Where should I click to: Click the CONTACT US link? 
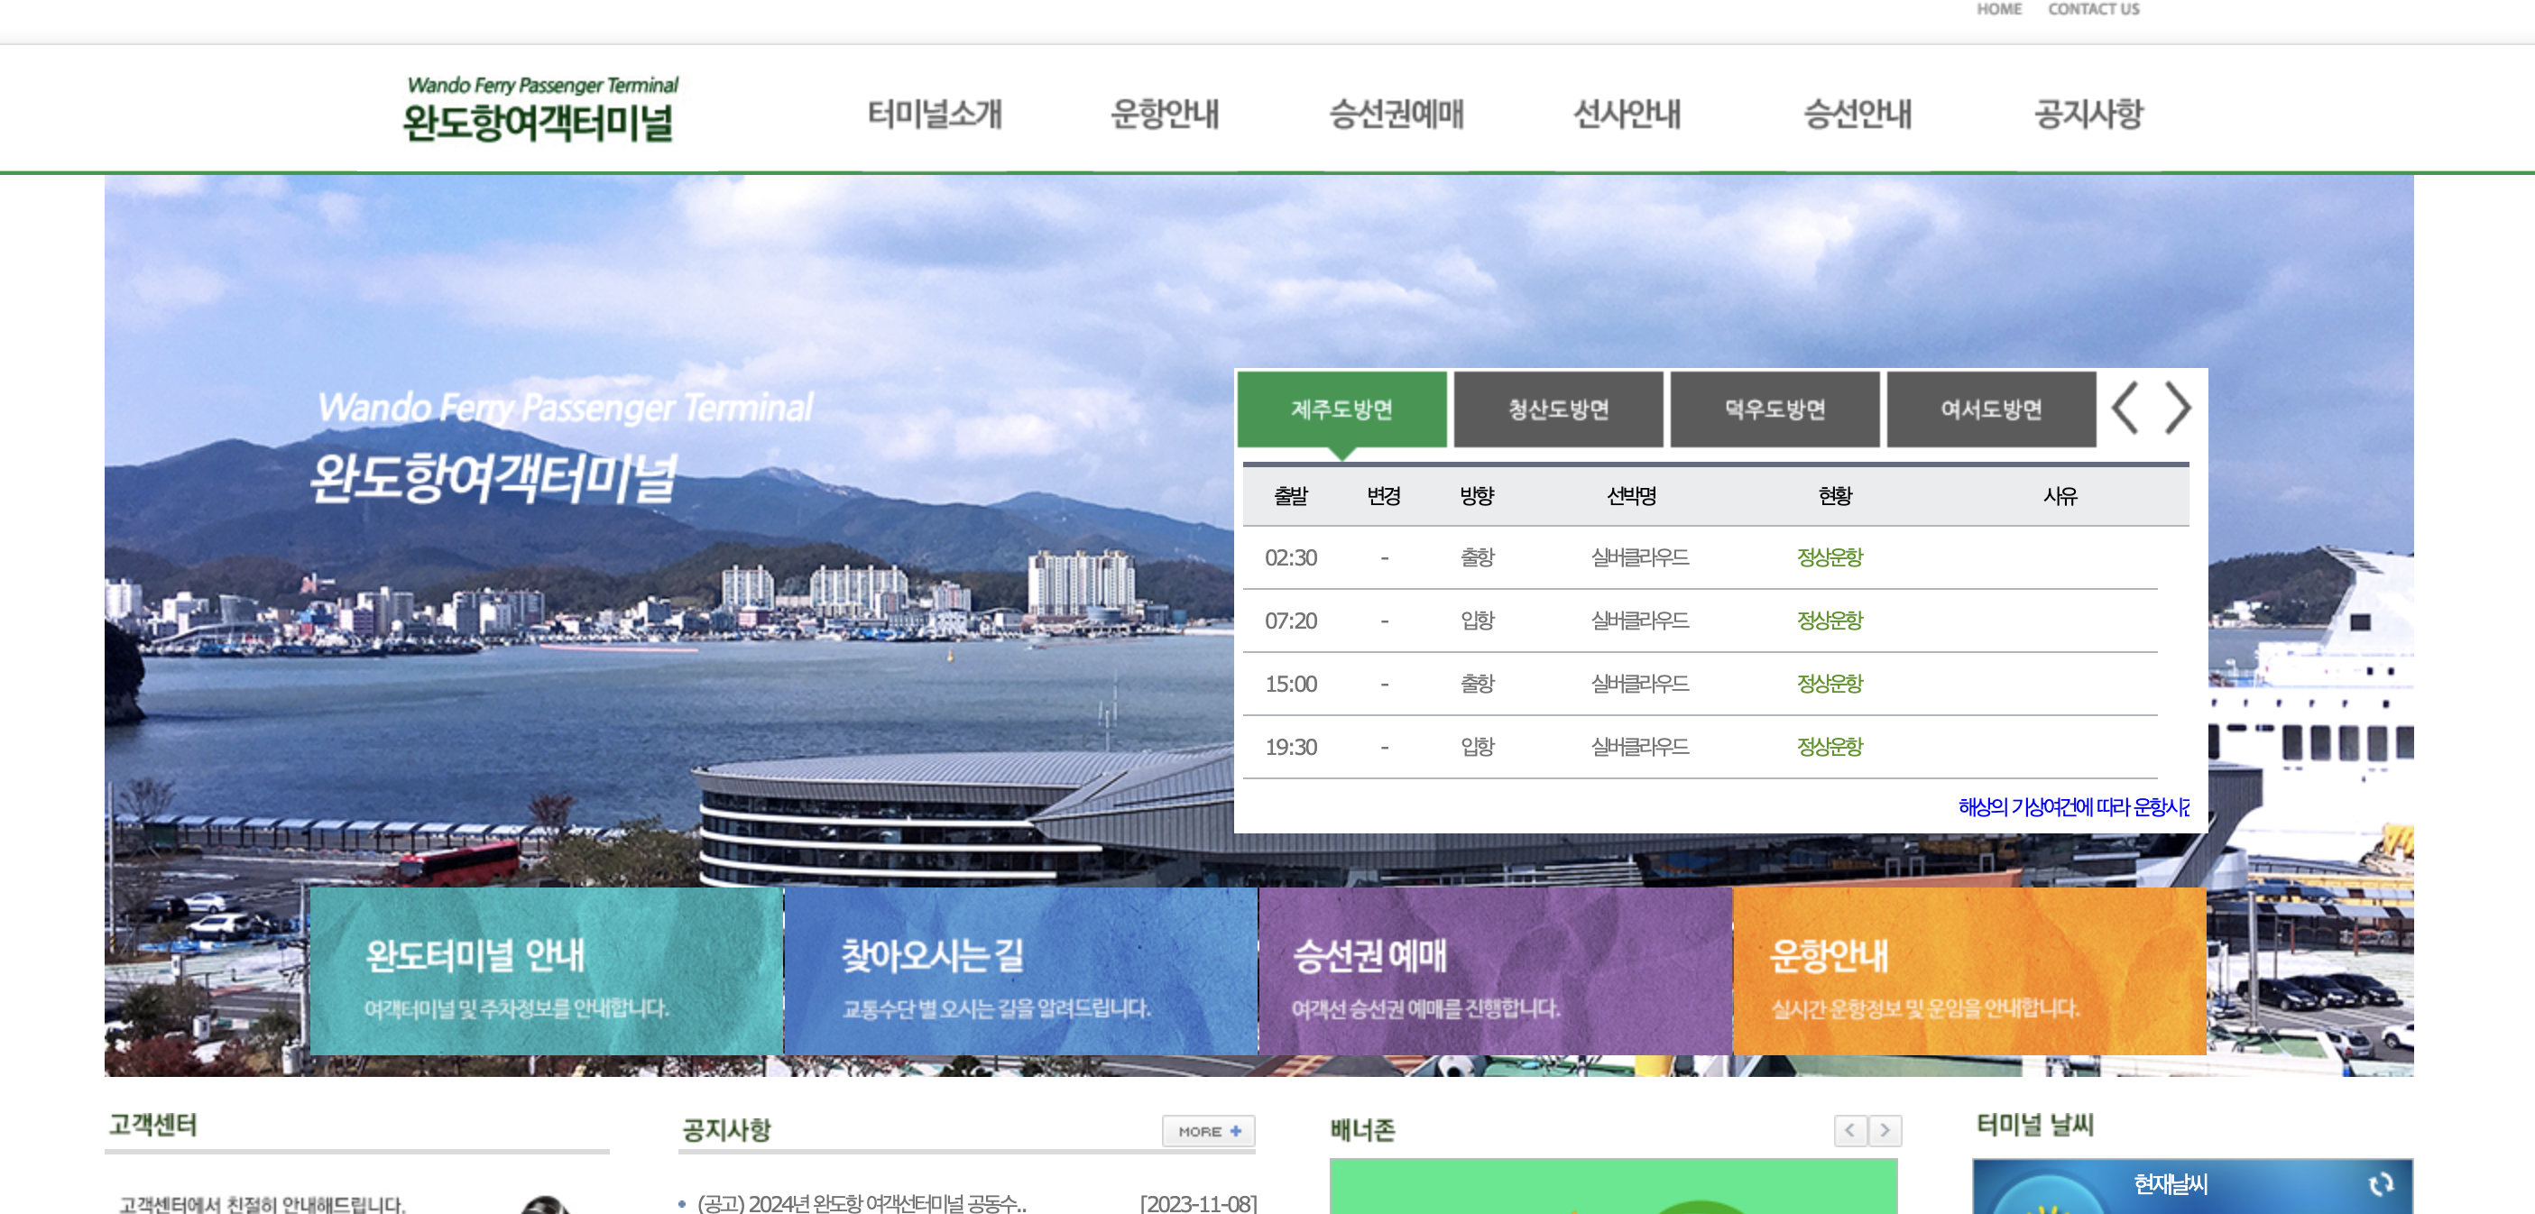pyautogui.click(x=2093, y=10)
